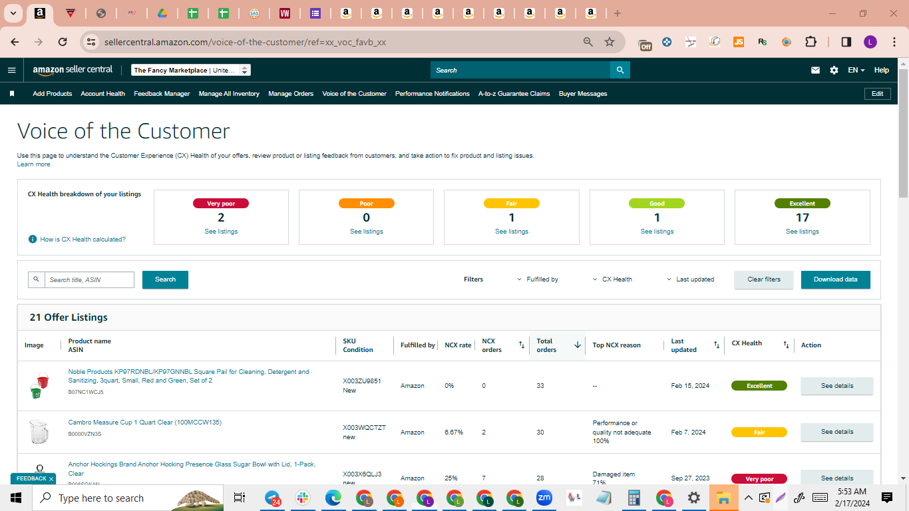Open Calculator from the taskbar
909x511 pixels.
coord(634,498)
